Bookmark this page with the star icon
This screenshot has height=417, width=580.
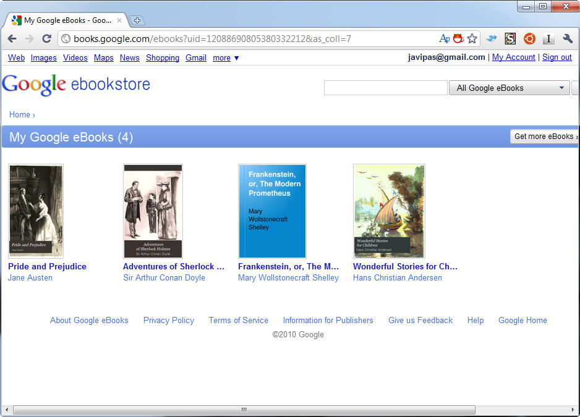[x=472, y=38]
